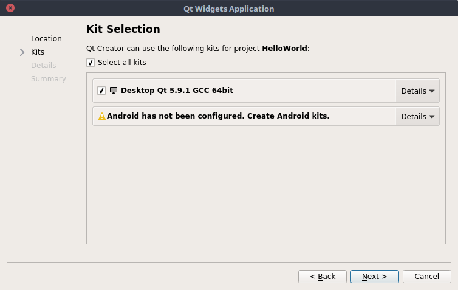Viewport: 458px width, 290px height.
Task: Uncheck the Desktop Qt 5.9.1 kit checkbox
Action: 101,91
